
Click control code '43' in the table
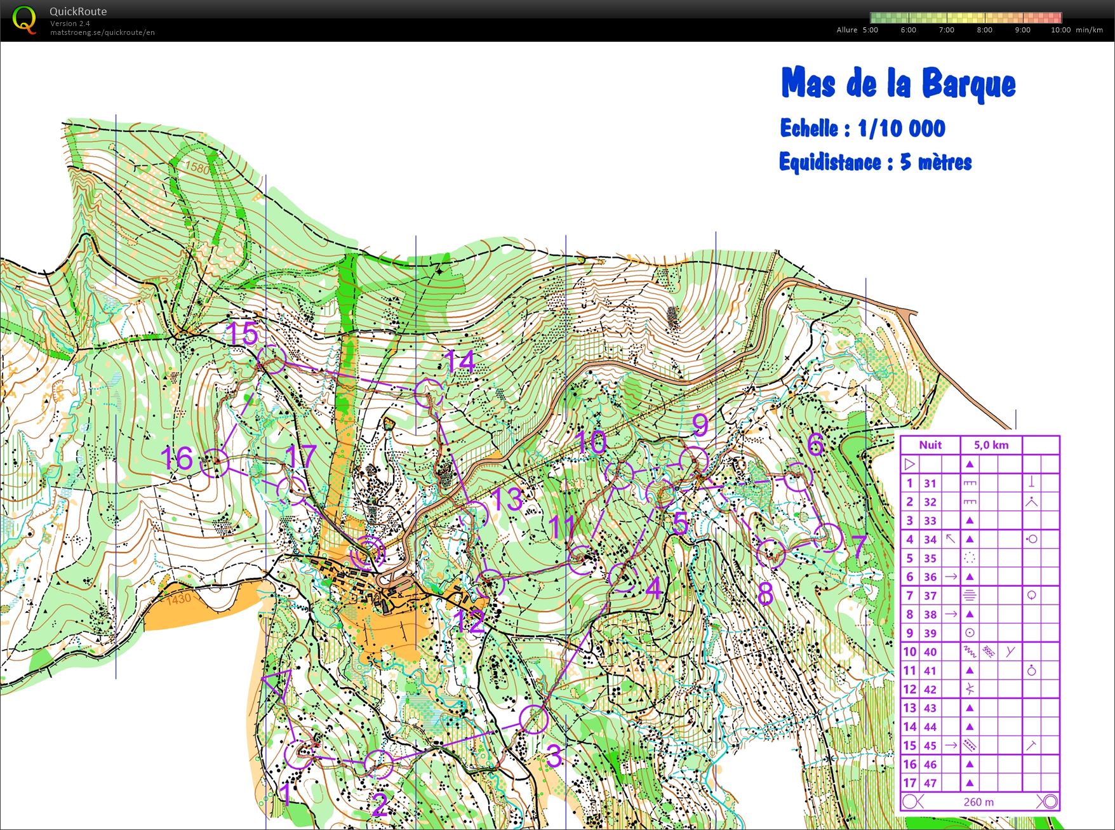coord(930,708)
